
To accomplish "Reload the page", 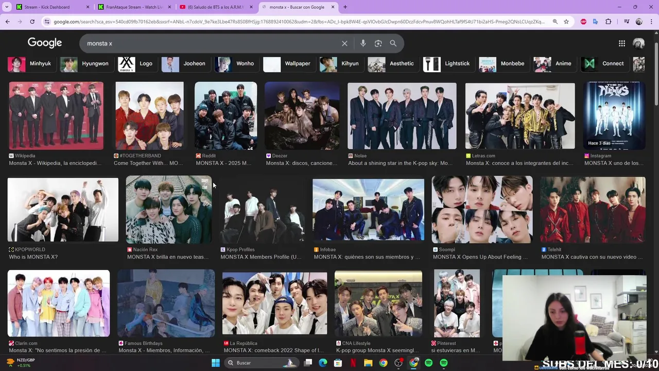I will [x=32, y=22].
